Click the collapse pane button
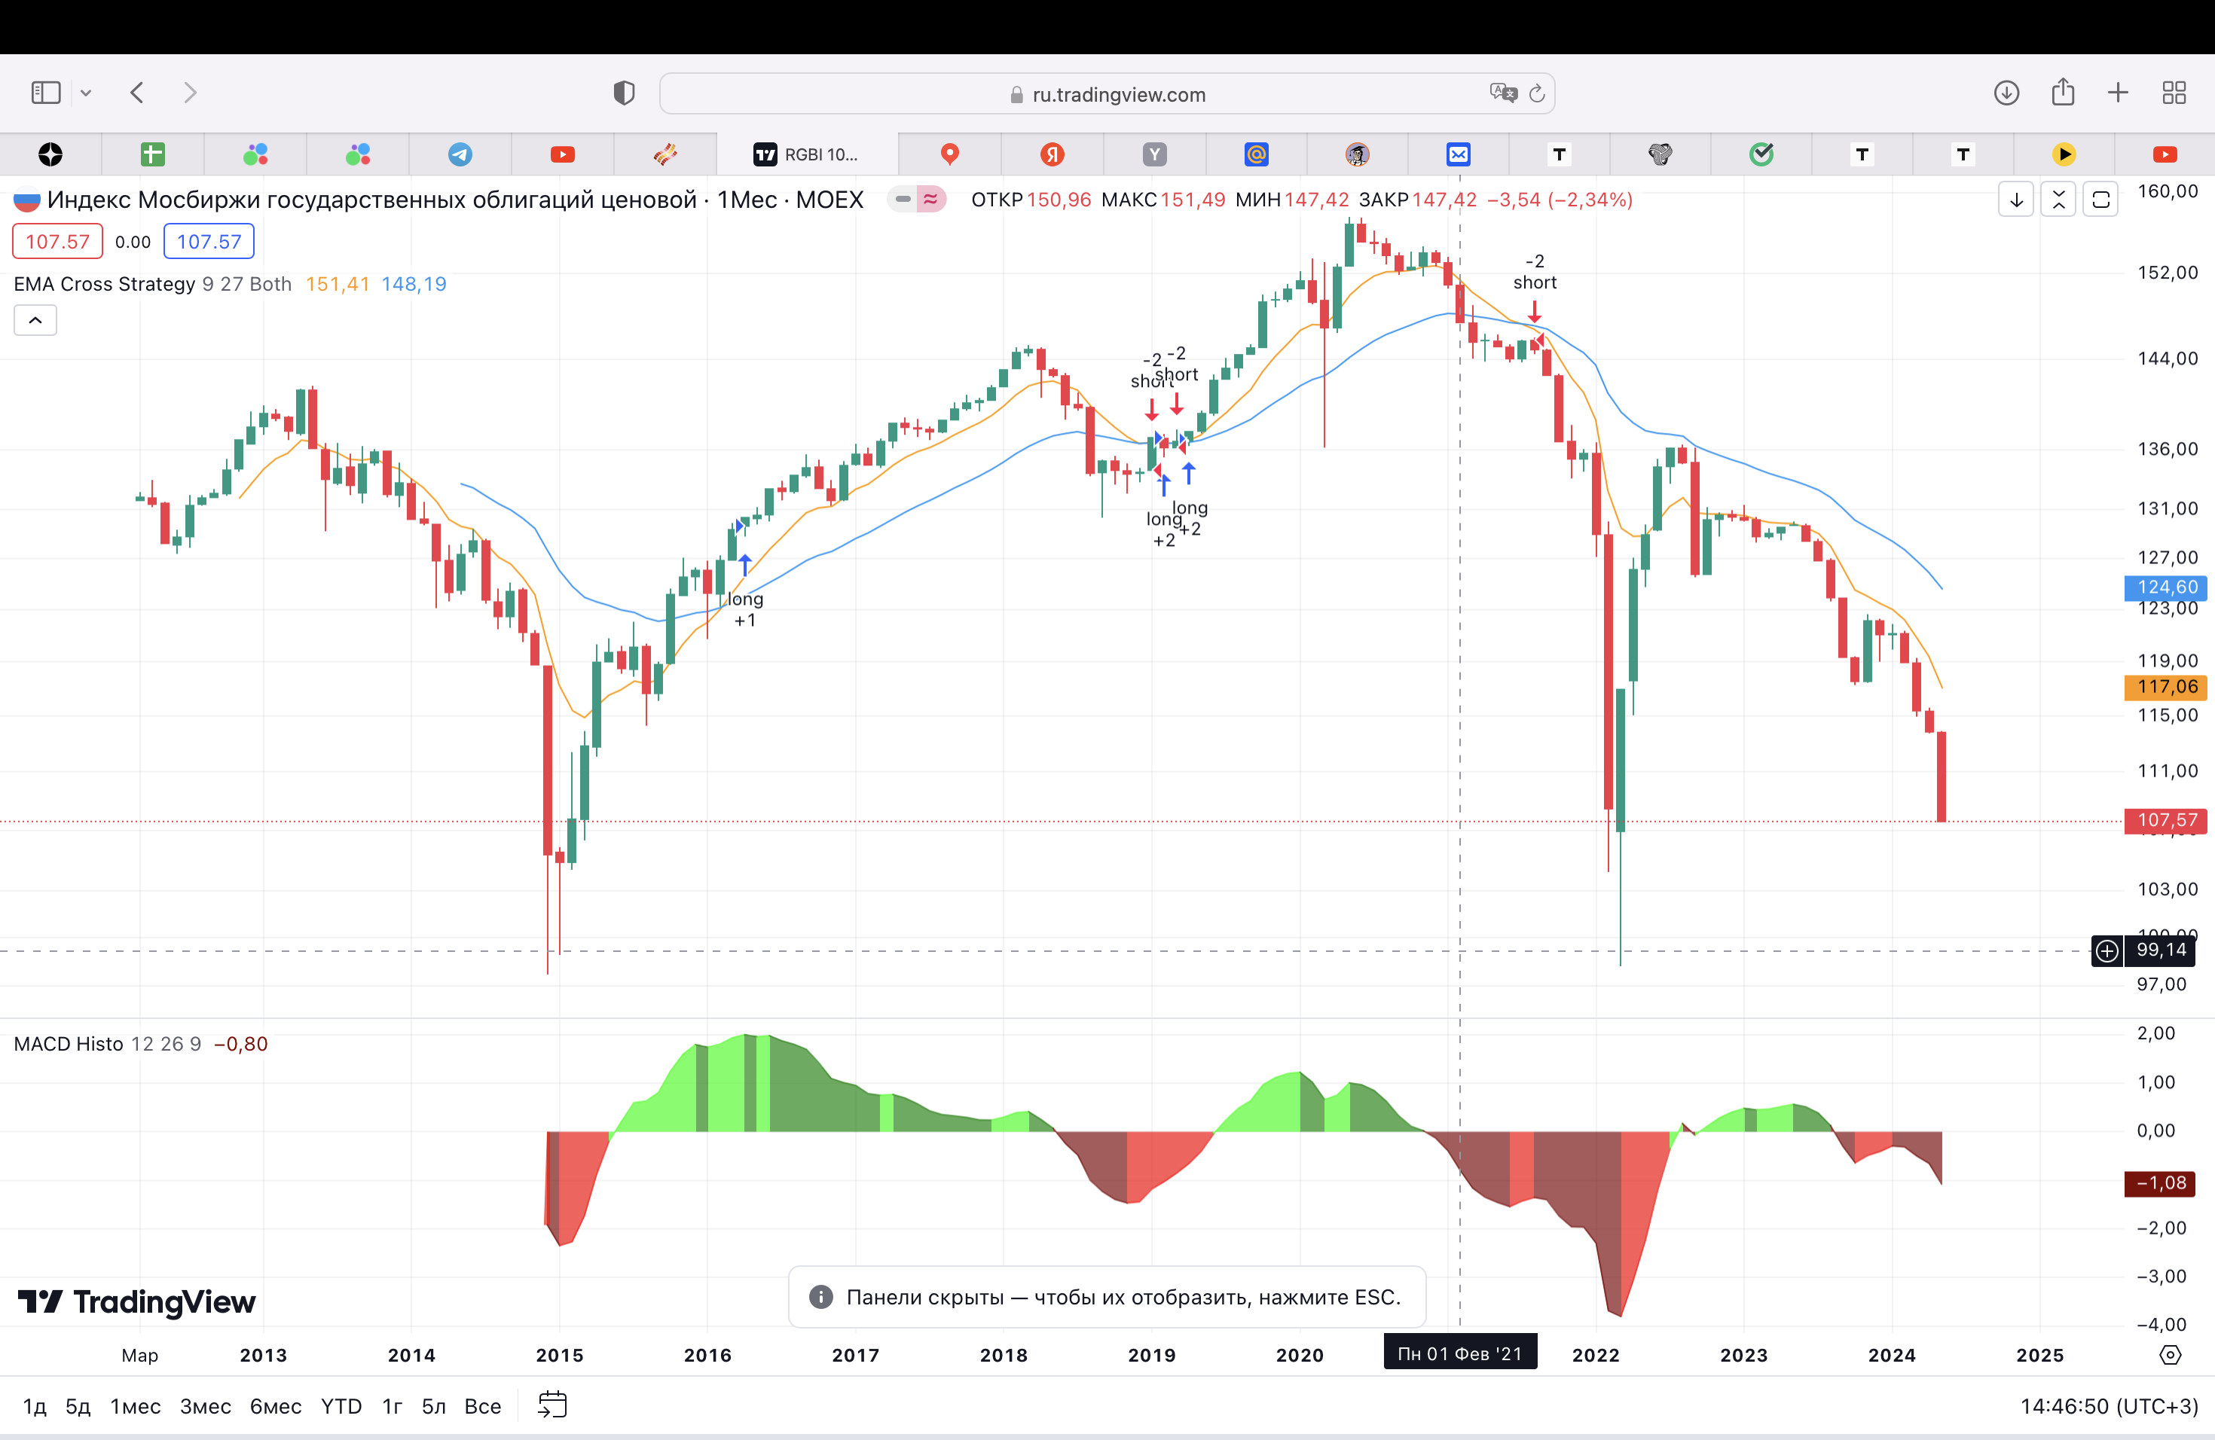The height and width of the screenshot is (1440, 2215). pos(2058,200)
